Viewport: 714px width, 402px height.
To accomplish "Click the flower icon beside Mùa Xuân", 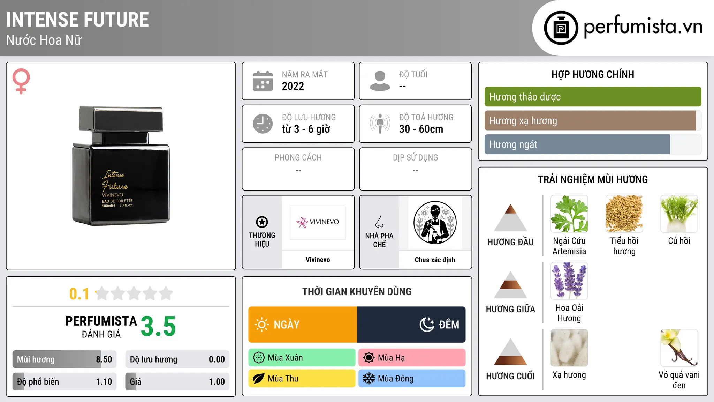I will [259, 358].
